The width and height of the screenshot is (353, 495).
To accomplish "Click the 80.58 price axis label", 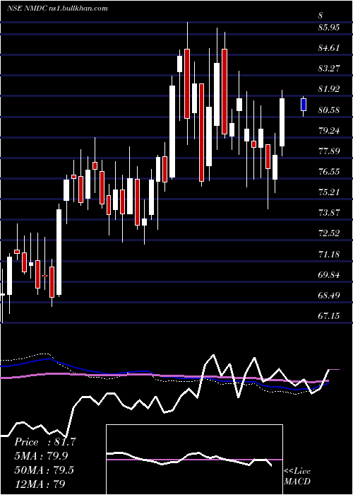I will pyautogui.click(x=329, y=110).
